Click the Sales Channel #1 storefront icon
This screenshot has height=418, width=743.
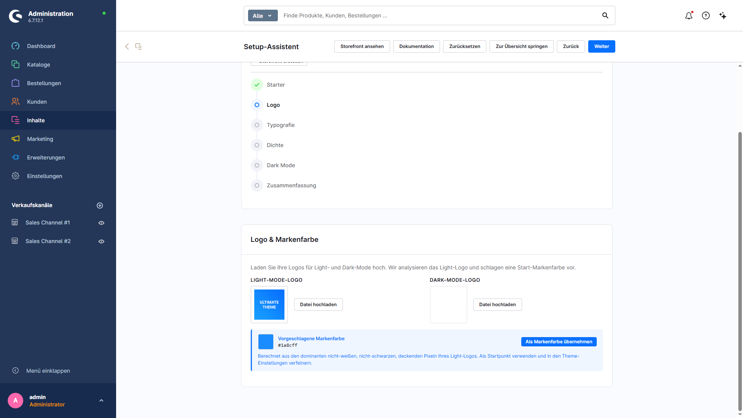[x=15, y=223]
